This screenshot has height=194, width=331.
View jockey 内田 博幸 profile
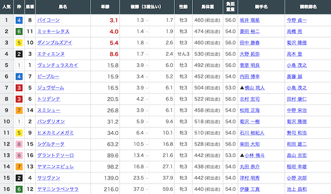pos(250,77)
